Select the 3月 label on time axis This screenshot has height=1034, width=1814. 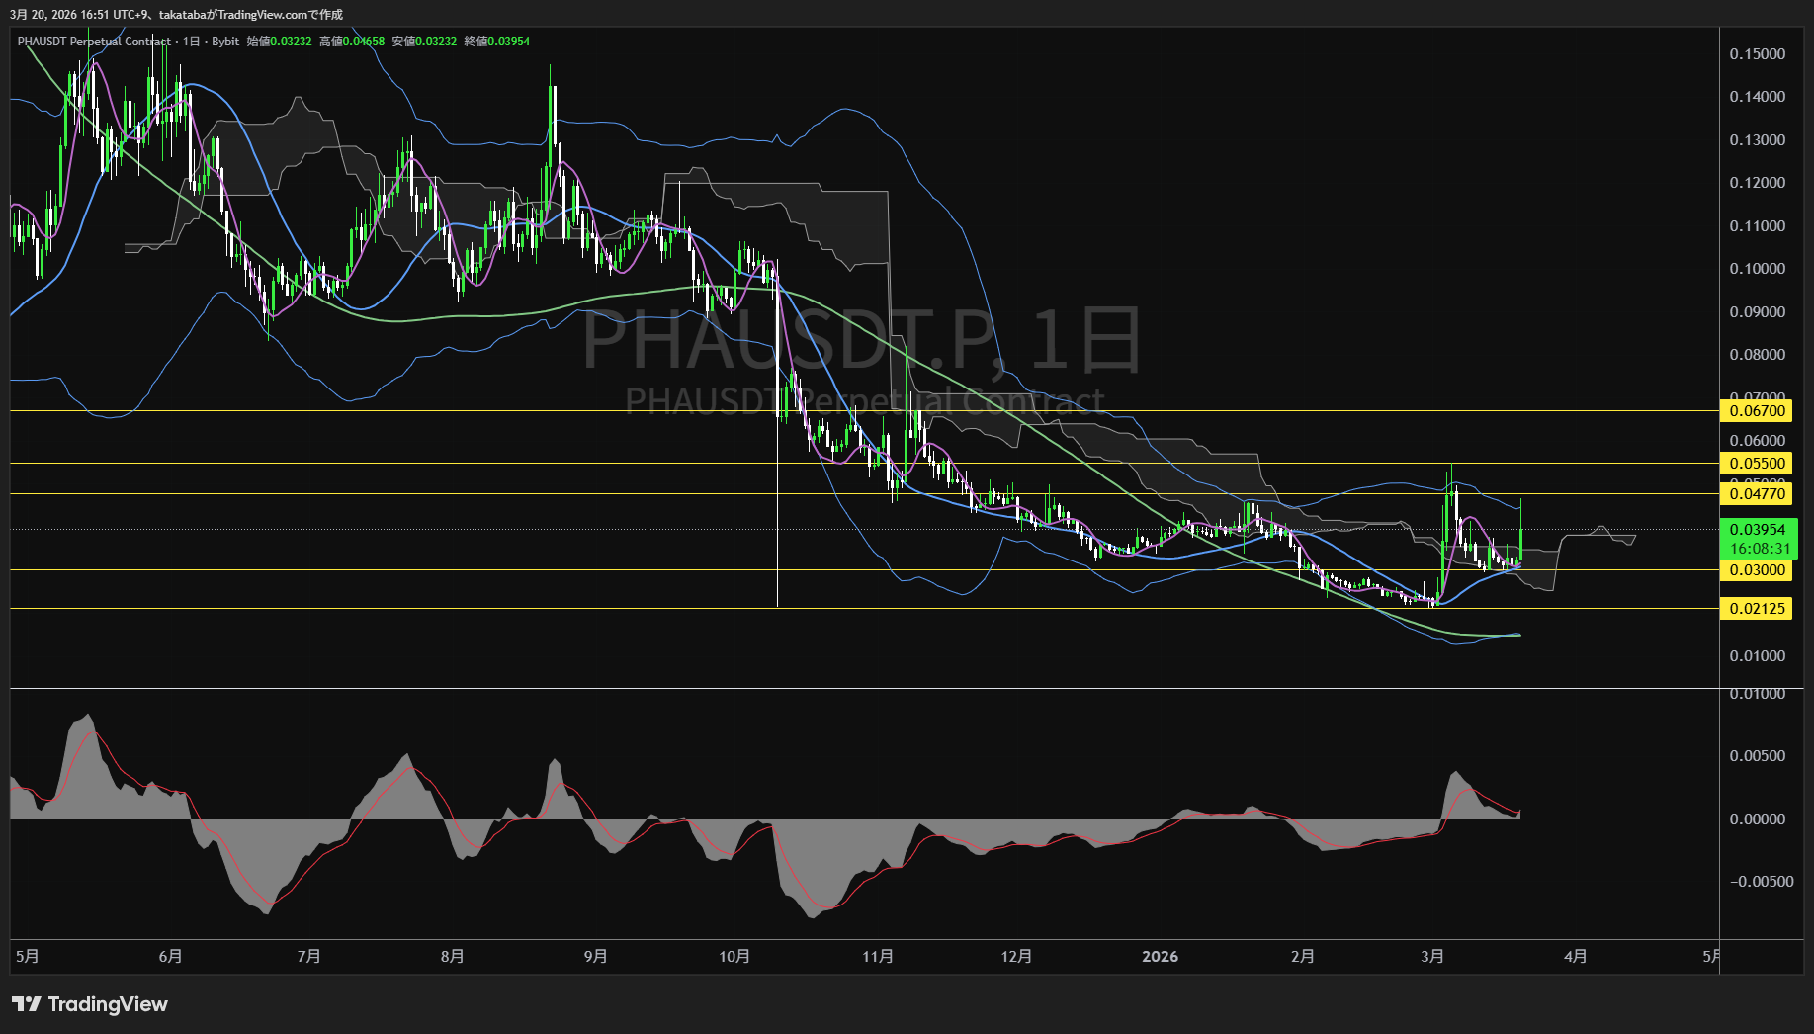pos(1431,957)
